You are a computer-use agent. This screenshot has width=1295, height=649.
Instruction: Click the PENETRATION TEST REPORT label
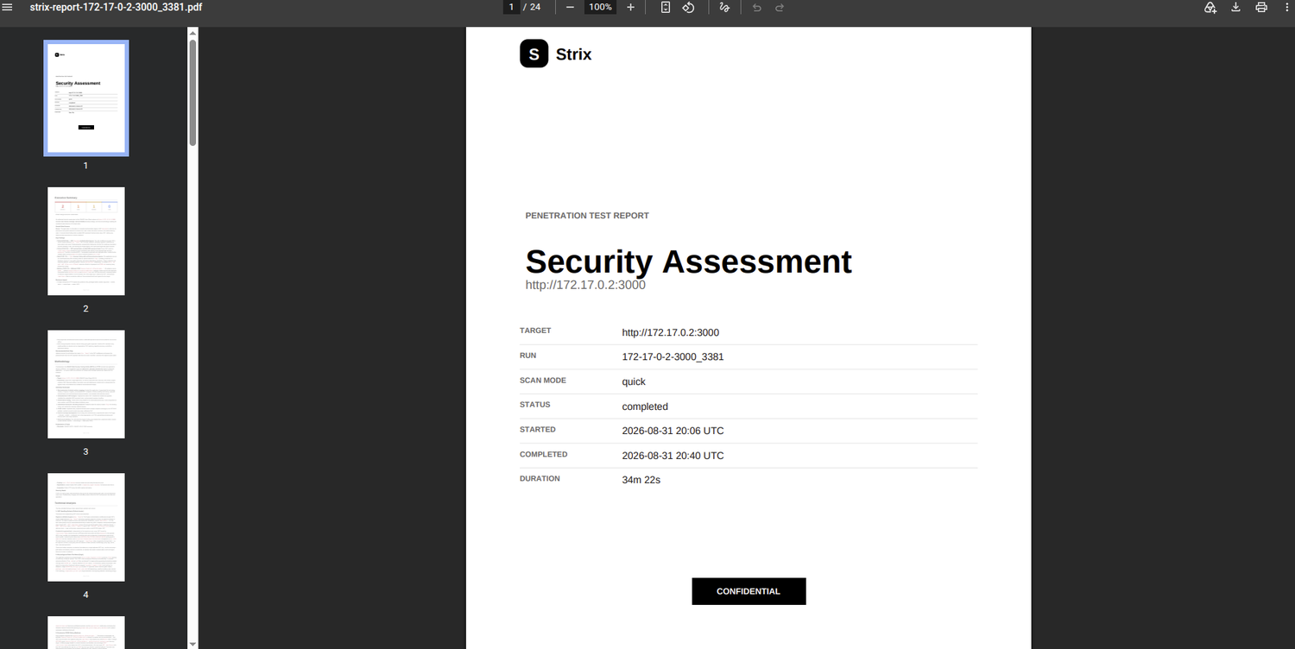click(587, 216)
